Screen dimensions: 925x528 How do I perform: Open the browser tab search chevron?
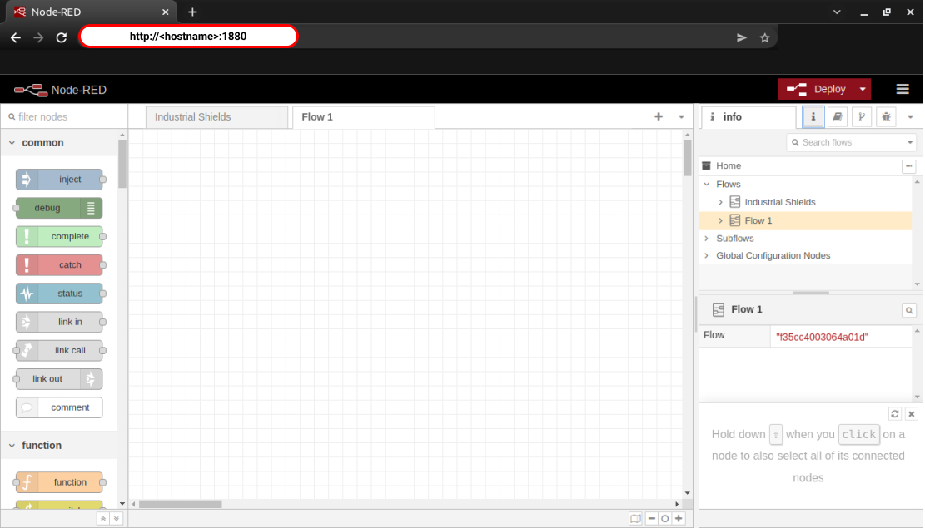(837, 12)
